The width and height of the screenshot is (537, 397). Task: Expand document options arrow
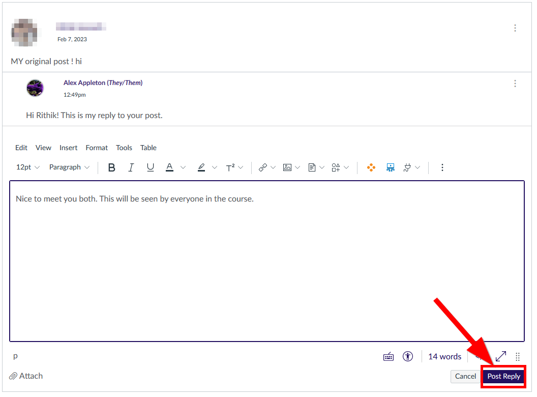322,167
